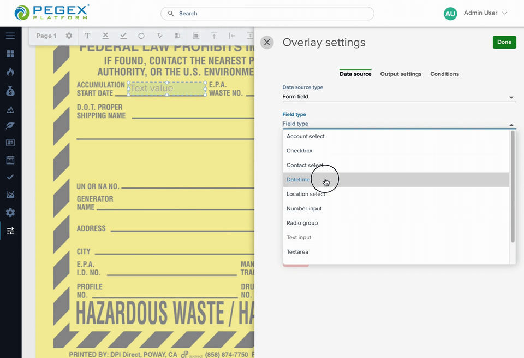Click the dropdown list scrollbar
Viewport: 524px width, 358px height.
[x=513, y=186]
